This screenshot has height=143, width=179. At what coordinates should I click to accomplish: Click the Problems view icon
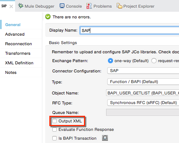point(89,6)
